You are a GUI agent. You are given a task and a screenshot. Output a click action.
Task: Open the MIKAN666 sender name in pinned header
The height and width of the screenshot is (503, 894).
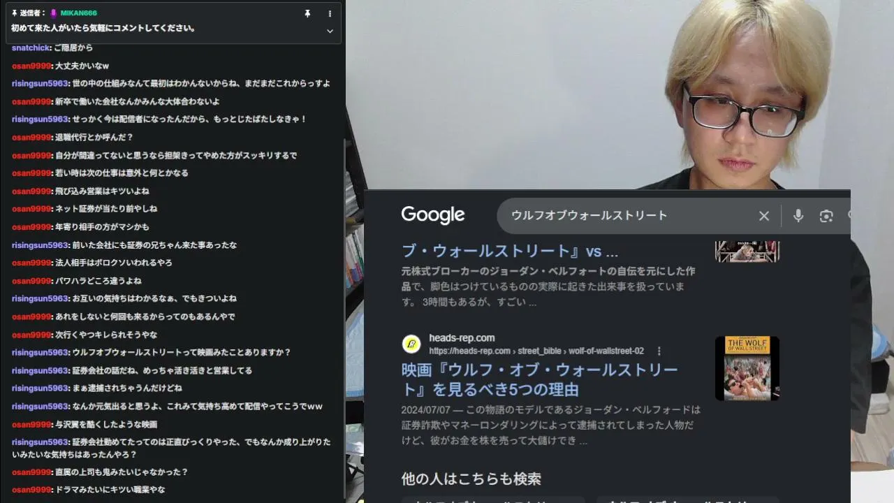[x=79, y=13]
